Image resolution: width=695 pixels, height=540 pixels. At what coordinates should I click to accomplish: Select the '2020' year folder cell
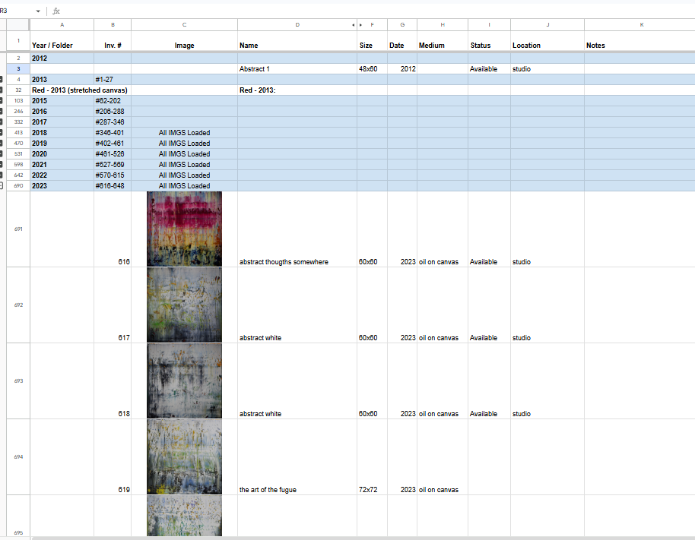(x=62, y=153)
